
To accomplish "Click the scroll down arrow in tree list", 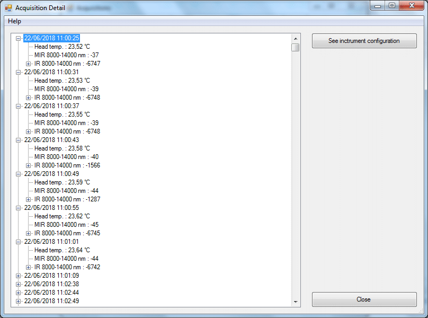I will [296, 302].
